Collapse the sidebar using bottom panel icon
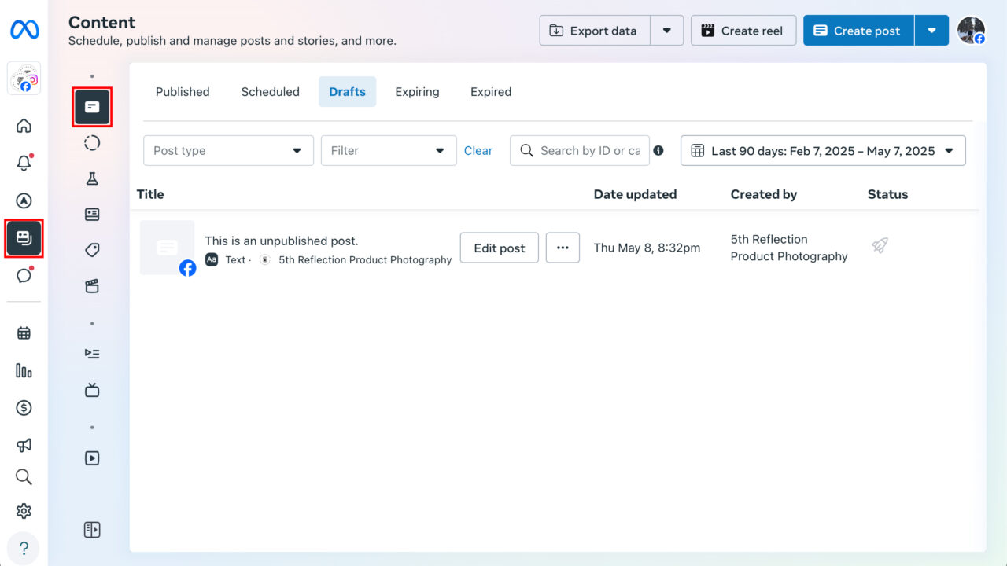Viewport: 1007px width, 566px height. click(92, 529)
